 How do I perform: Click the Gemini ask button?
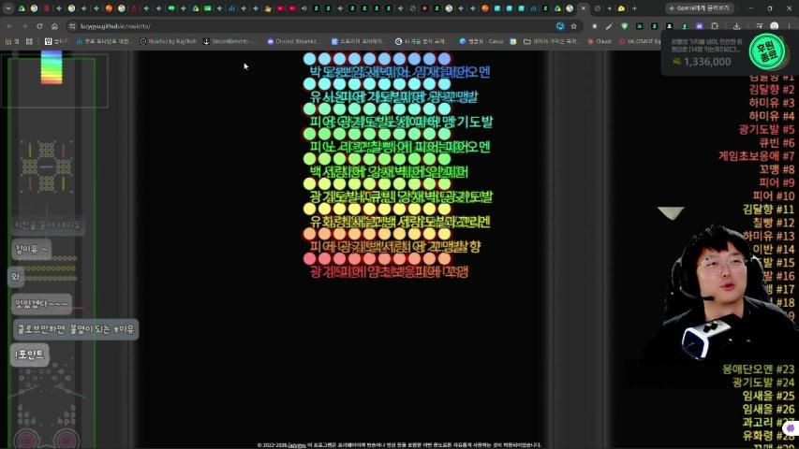coord(700,8)
